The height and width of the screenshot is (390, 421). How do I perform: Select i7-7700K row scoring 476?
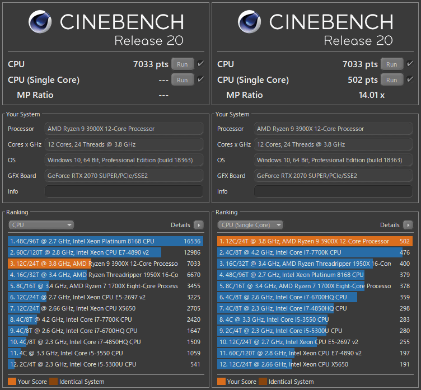pos(315,252)
